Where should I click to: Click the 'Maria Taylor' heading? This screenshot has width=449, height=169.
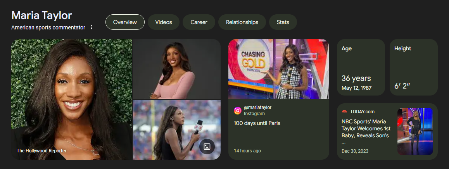tap(42, 15)
